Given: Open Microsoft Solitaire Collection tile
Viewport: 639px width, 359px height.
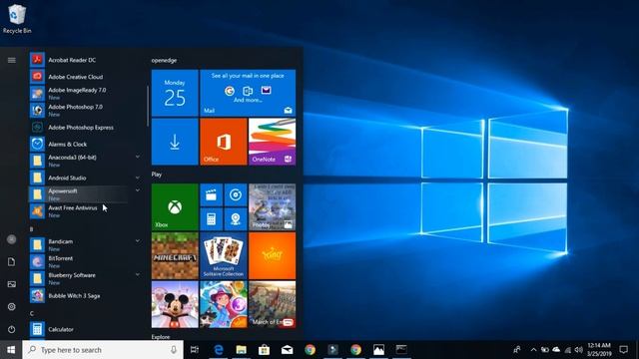Looking at the screenshot, I should point(224,255).
